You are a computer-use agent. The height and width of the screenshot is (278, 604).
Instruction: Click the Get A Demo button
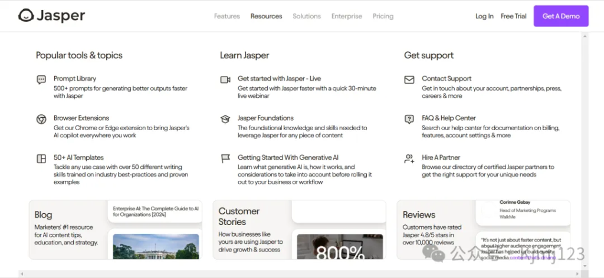[561, 16]
